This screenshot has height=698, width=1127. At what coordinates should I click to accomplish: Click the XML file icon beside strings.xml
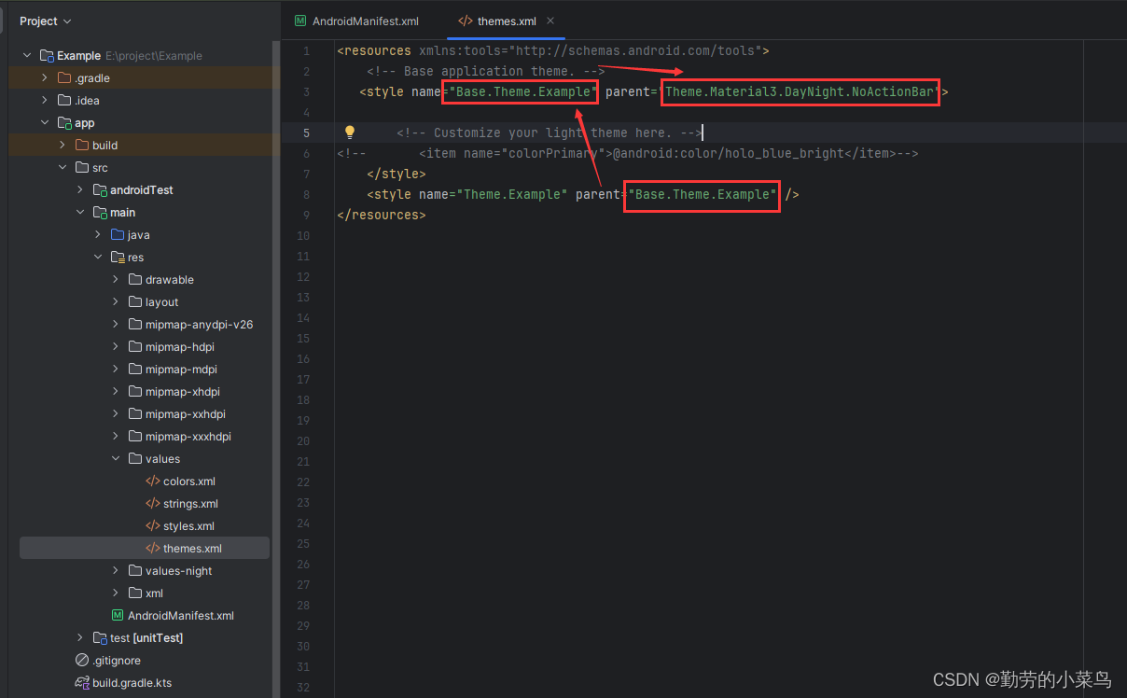[x=151, y=503]
